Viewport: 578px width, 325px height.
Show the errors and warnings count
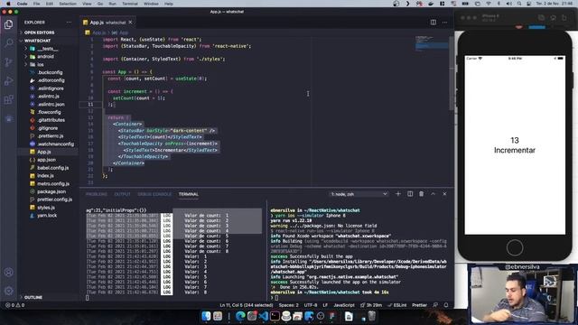15,305
